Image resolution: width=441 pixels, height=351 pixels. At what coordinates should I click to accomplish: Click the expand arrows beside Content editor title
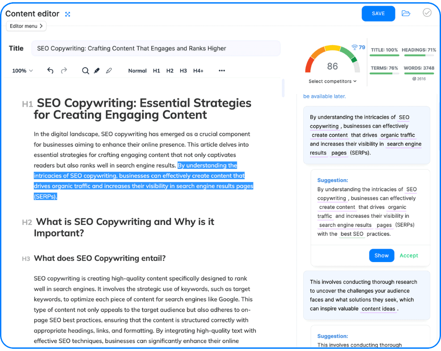(68, 14)
